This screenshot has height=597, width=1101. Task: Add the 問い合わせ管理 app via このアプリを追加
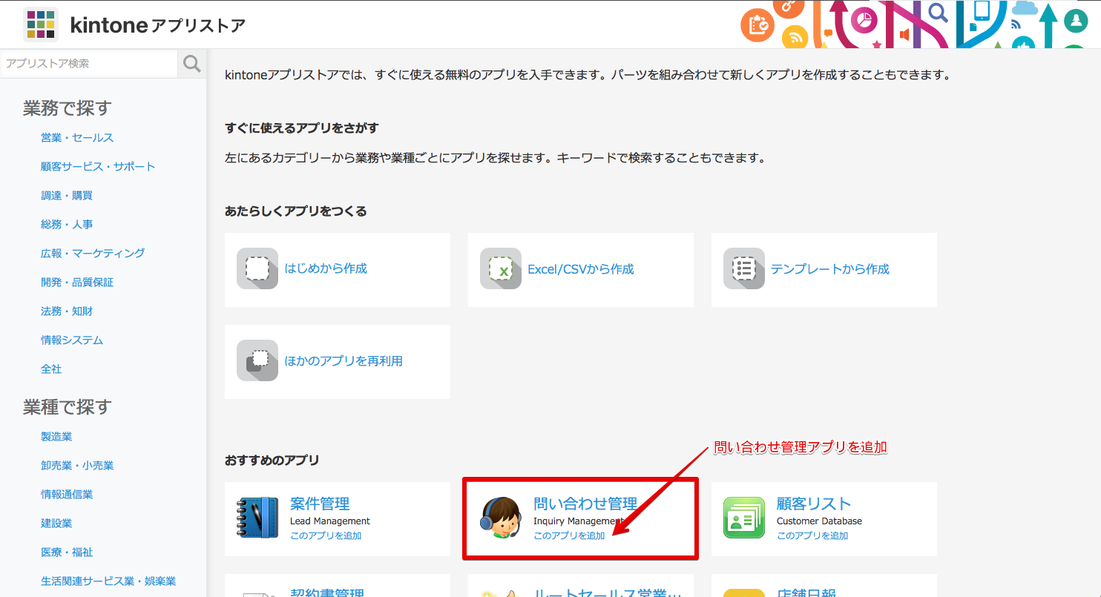569,535
